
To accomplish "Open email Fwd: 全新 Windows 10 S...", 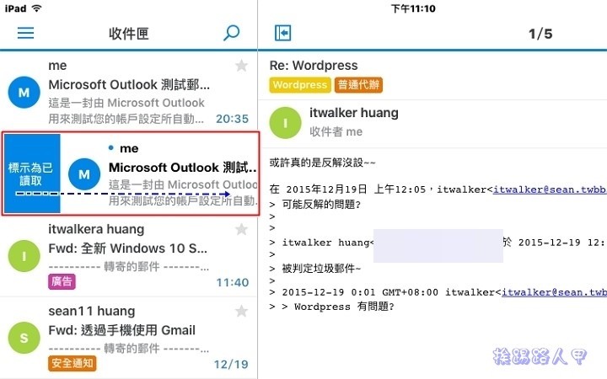I will [128, 248].
